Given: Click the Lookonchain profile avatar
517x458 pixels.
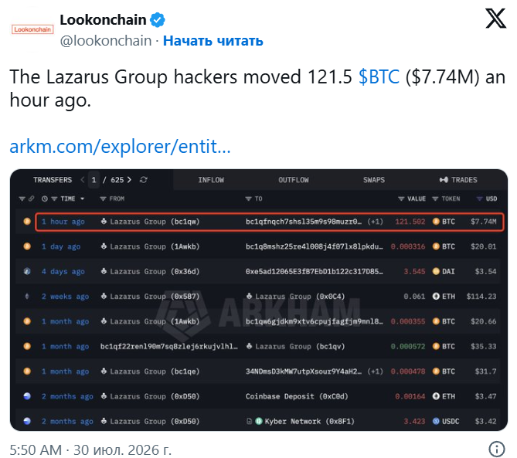Looking at the screenshot, I should point(32,29).
